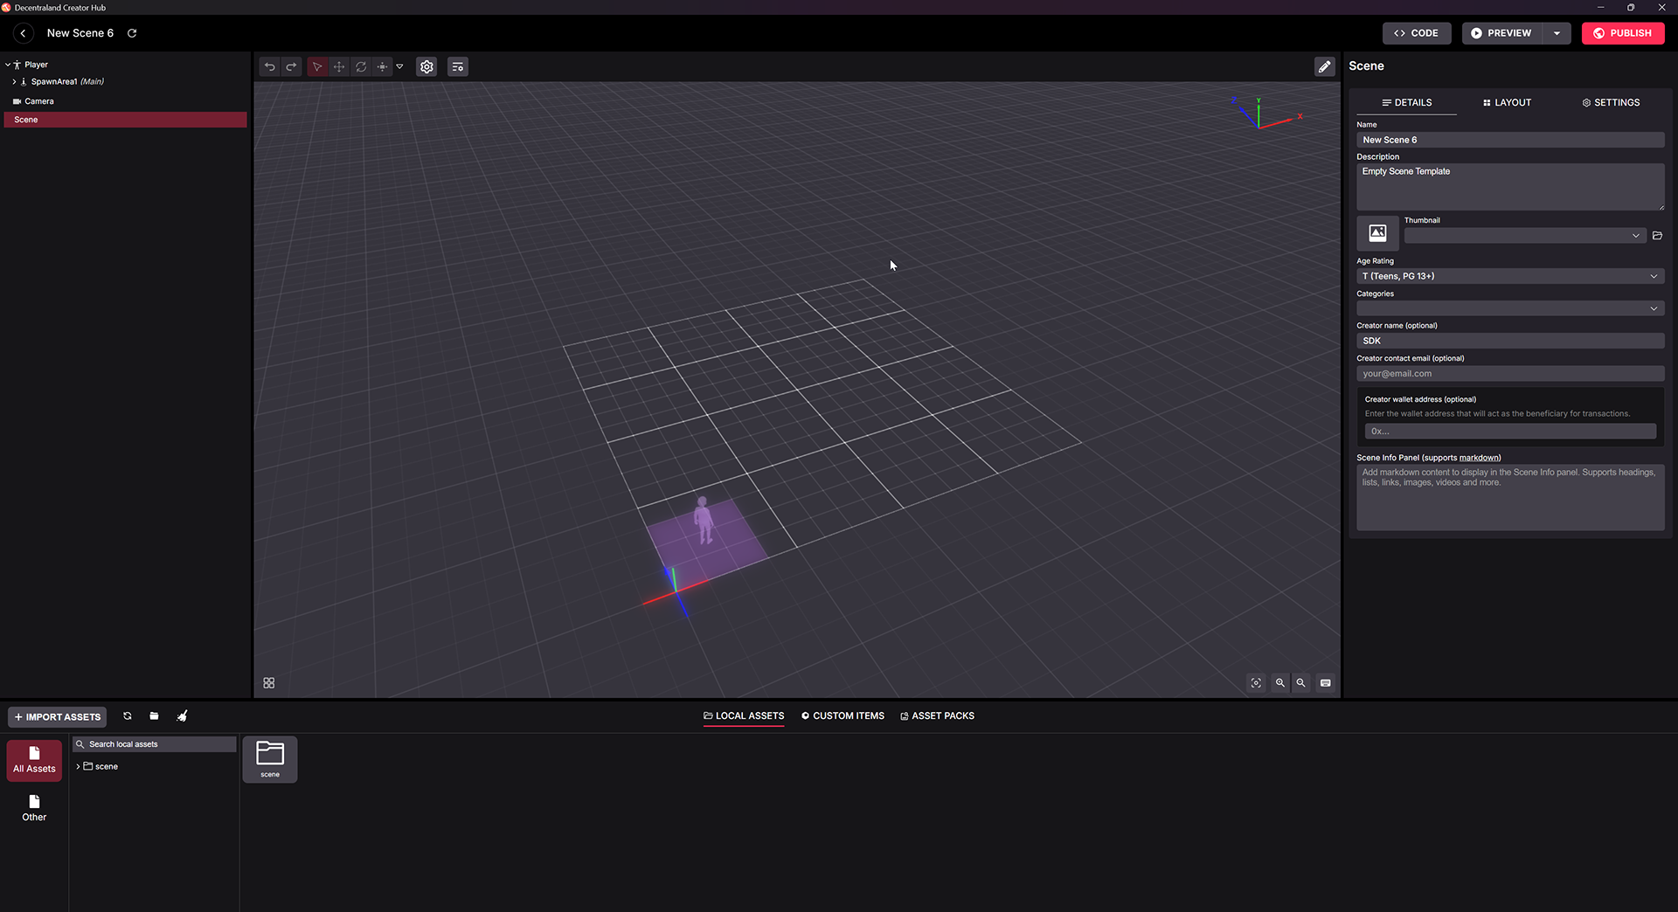
Task: Click the scene folder row in assets tree
Action: [x=155, y=767]
